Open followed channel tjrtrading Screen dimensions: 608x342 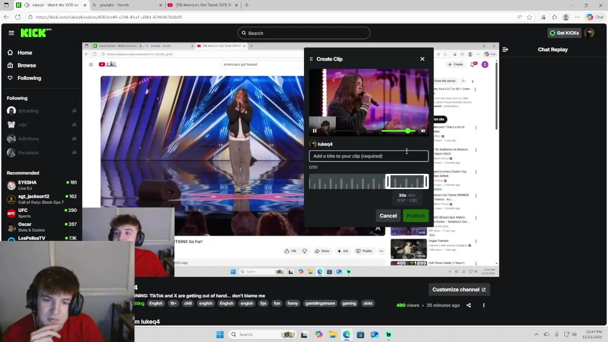41,111
